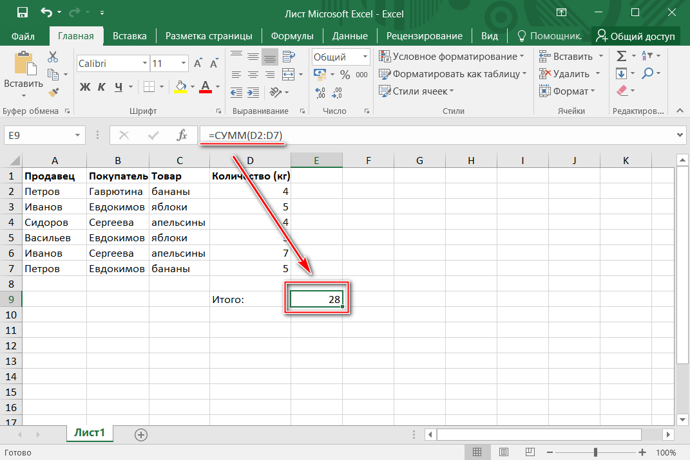Screen dimensions: 690x460
Task: Apply thousands separator 000 format
Action: [361, 74]
